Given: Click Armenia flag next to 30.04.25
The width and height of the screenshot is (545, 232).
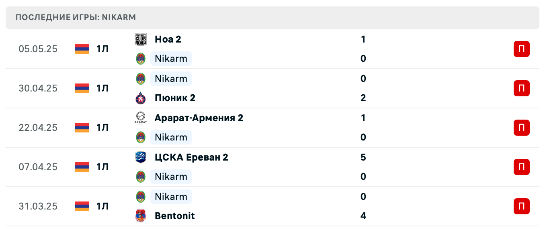Looking at the screenshot, I should click(82, 88).
